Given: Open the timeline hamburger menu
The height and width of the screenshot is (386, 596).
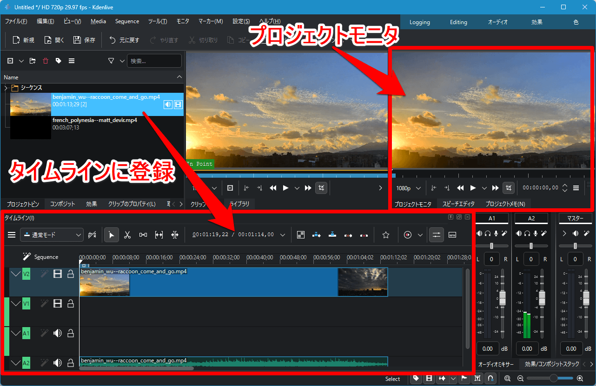Looking at the screenshot, I should pyautogui.click(x=12, y=235).
